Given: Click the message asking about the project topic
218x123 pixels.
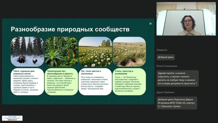Looking at the screenshot, I should tap(177, 78).
